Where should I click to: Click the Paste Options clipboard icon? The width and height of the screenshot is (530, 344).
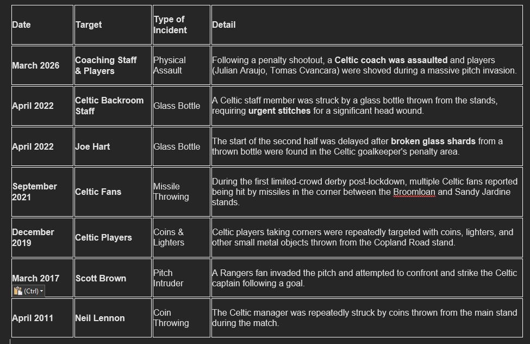pyautogui.click(x=18, y=291)
